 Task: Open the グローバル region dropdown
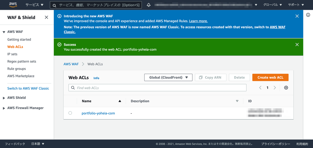pyautogui.click(x=273, y=5)
